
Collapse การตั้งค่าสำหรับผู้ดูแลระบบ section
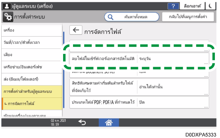[x=31, y=92]
